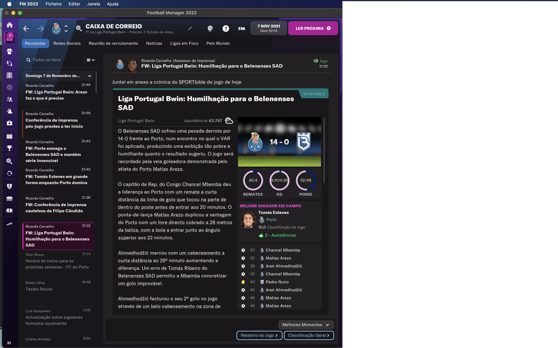Open the Competitions trophy icon in sidebar
Viewport: 558px width, 348px height.
tap(10, 148)
